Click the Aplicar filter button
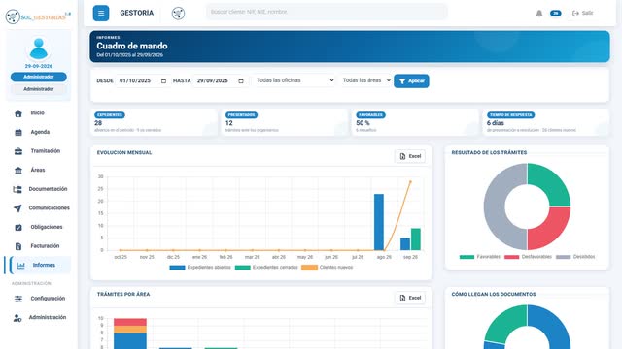 (411, 80)
